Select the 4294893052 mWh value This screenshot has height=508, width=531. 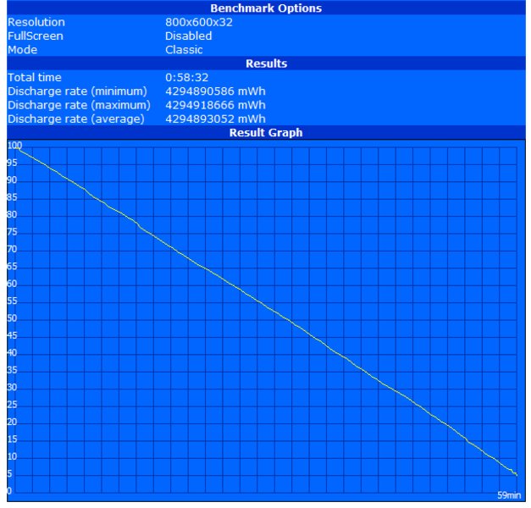(x=215, y=119)
